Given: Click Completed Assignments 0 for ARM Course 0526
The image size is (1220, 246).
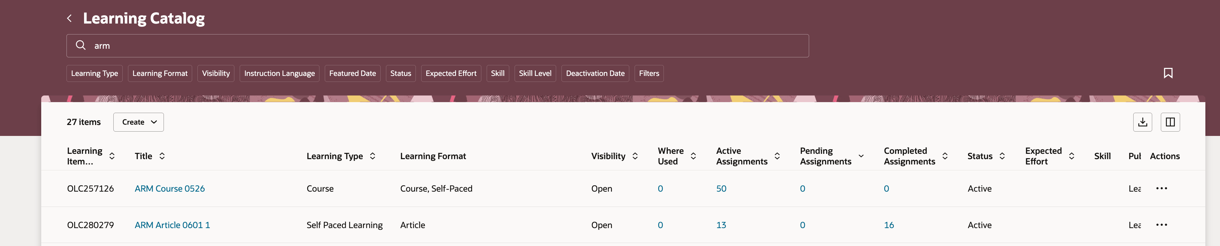Looking at the screenshot, I should [886, 188].
